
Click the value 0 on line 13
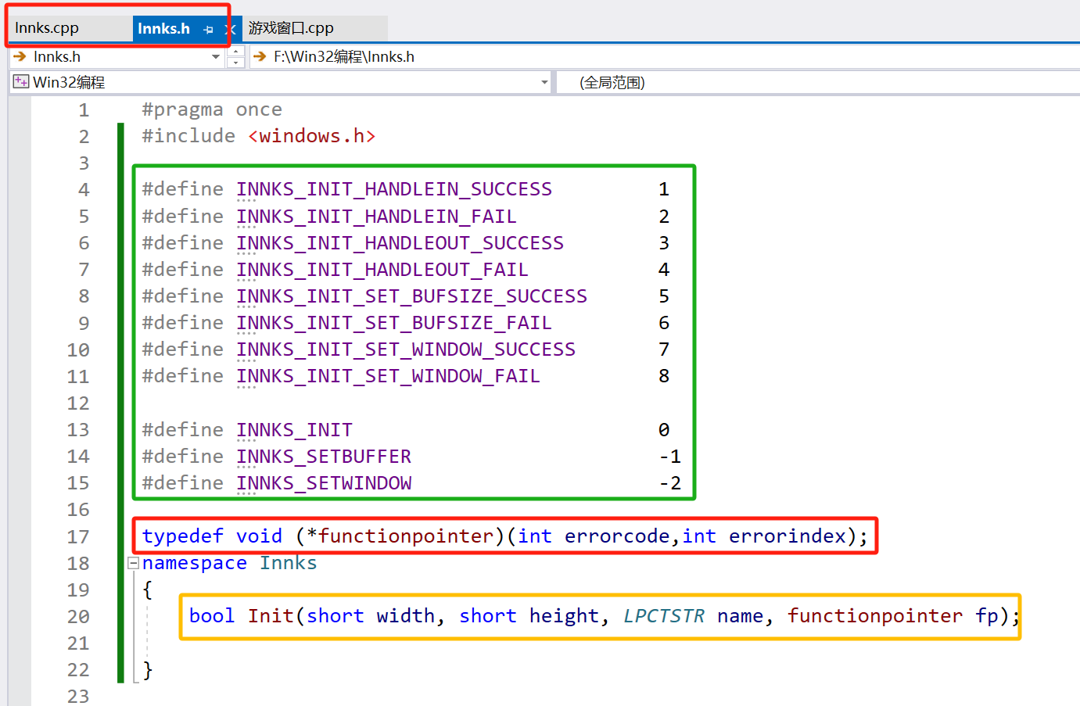pos(664,430)
